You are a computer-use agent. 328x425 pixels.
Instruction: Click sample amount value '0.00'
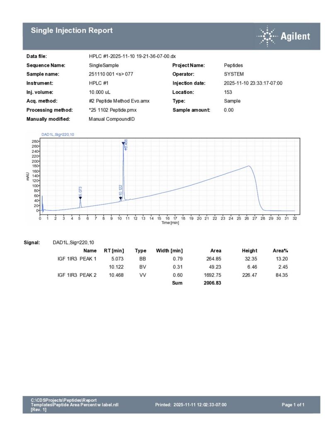[228, 110]
